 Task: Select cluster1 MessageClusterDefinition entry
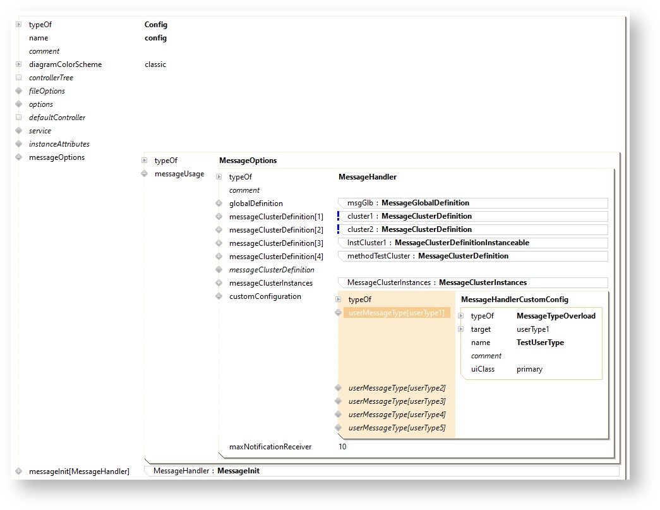pos(472,216)
